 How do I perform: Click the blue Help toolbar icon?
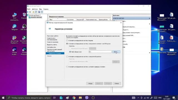[x=39, y=12]
